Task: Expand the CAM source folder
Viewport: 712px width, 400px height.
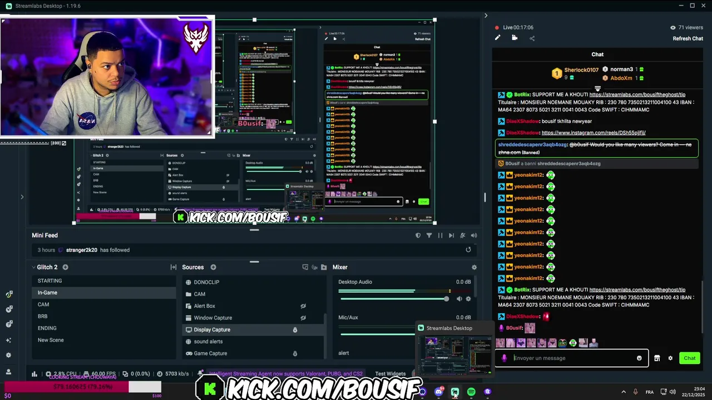Action: 189,294
